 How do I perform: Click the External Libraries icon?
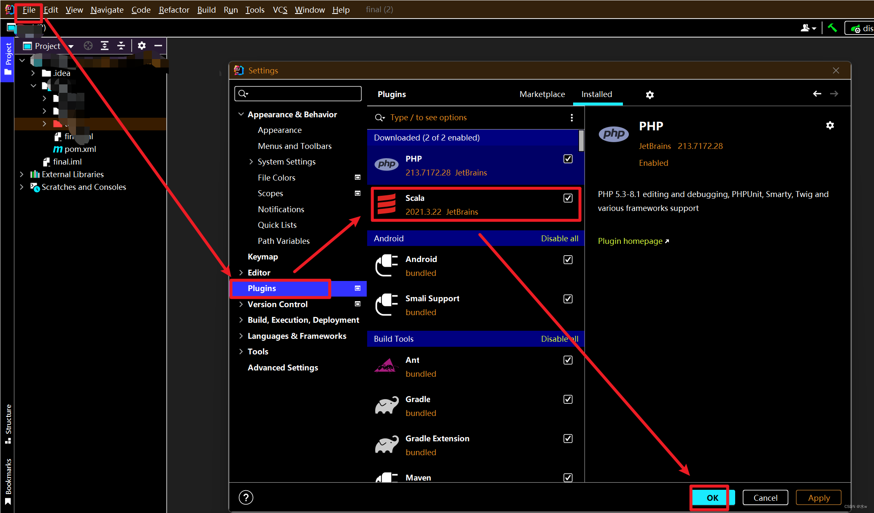pos(35,174)
